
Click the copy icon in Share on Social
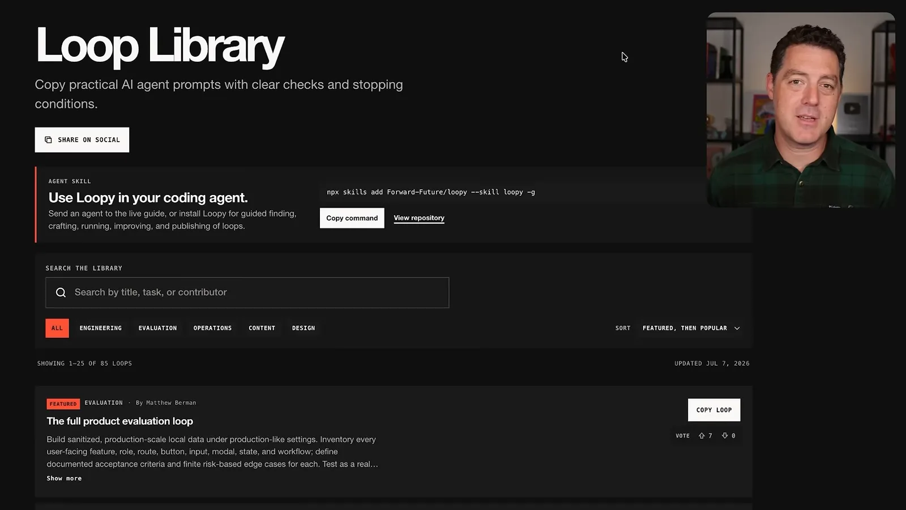click(48, 140)
